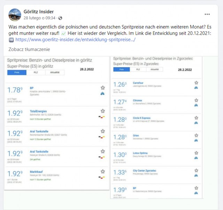Favorite the TotalEnergies station star
The image size is (223, 210).
tap(103, 111)
